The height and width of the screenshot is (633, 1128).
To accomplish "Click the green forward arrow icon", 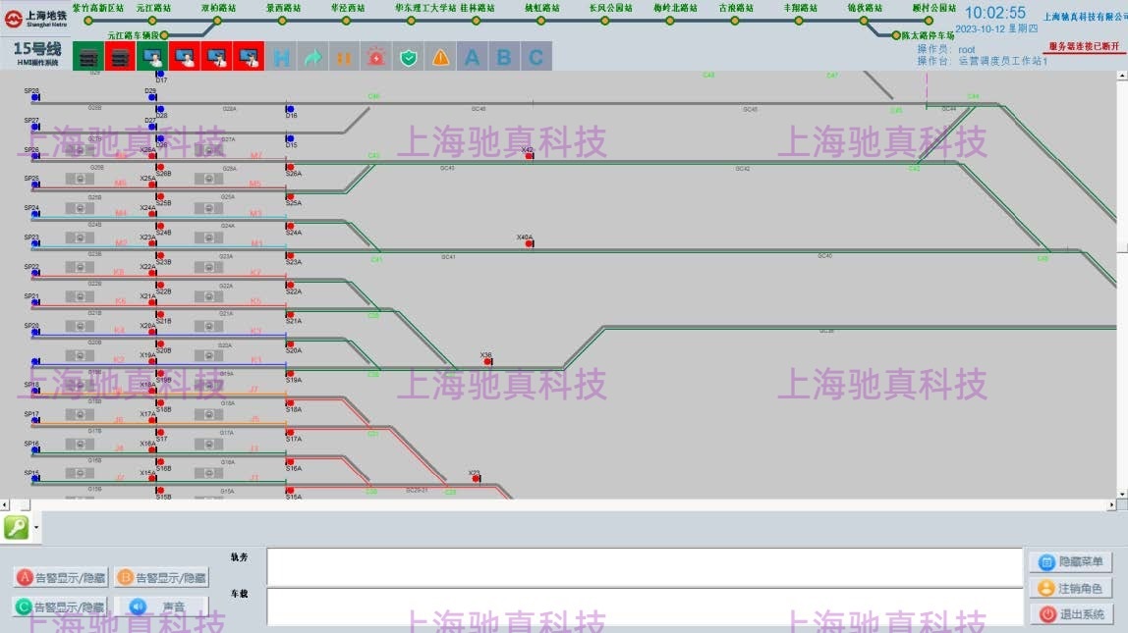I will 313,57.
